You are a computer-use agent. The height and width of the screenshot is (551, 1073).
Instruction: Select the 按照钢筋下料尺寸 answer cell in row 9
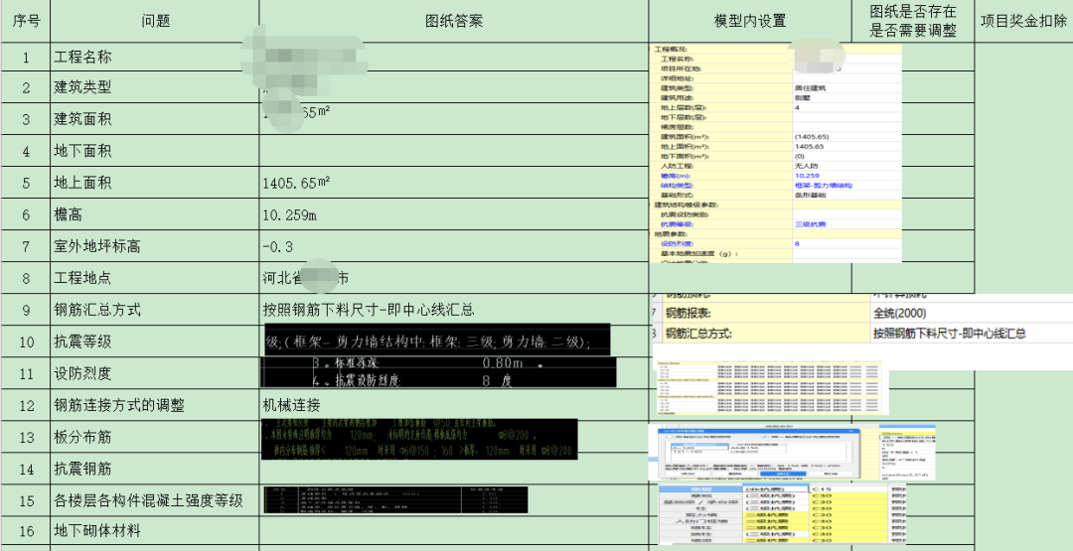(454, 310)
